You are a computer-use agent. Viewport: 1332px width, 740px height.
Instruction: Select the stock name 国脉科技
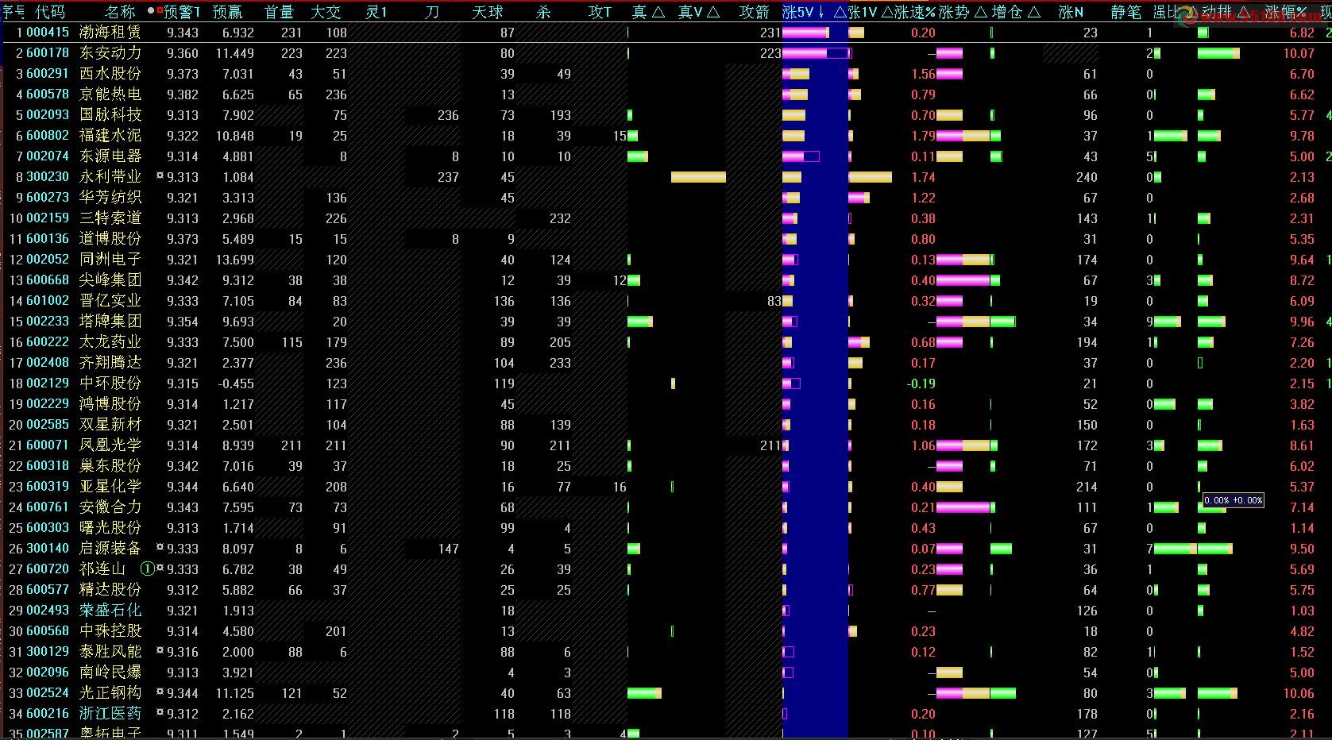(110, 115)
